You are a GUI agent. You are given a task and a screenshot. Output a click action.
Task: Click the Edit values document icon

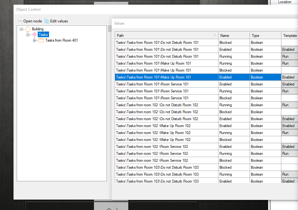tap(47, 21)
